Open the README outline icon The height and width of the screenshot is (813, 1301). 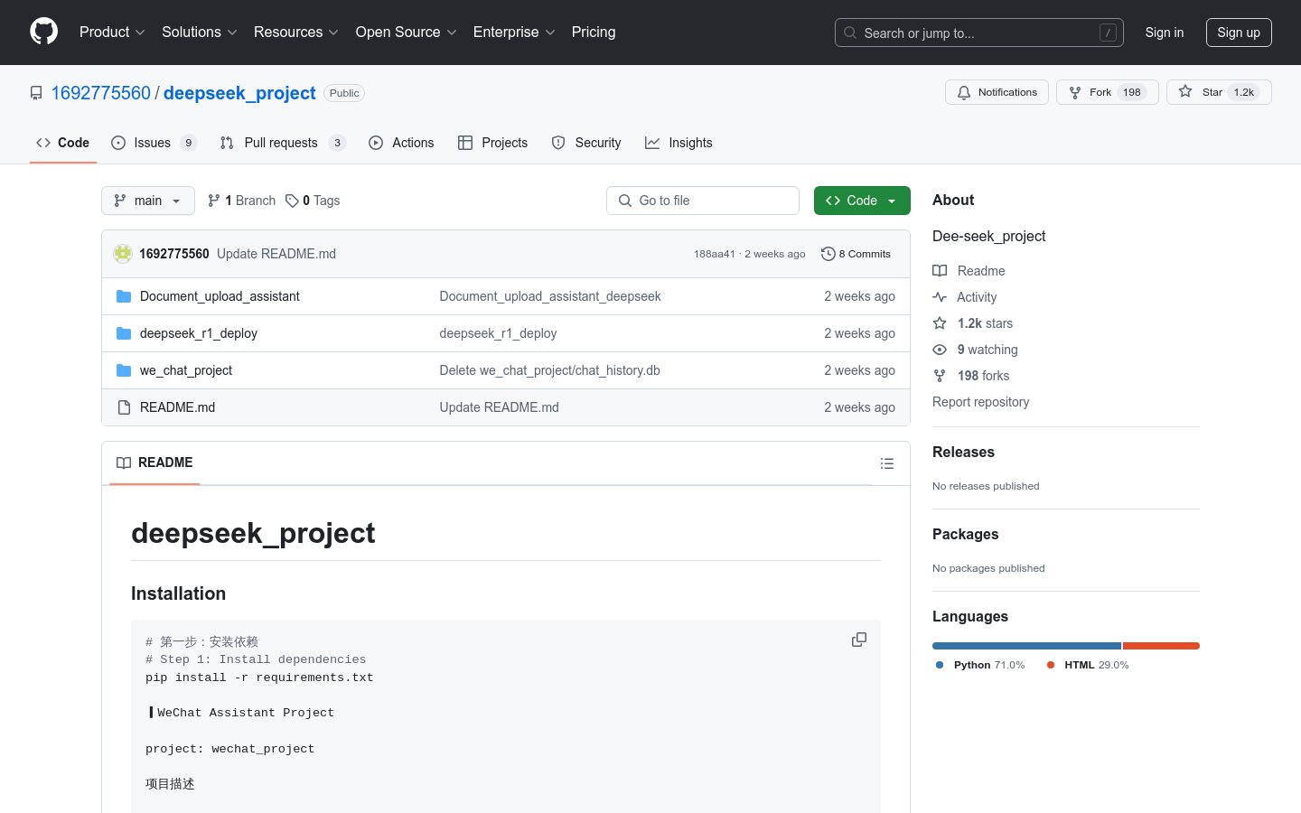click(886, 463)
